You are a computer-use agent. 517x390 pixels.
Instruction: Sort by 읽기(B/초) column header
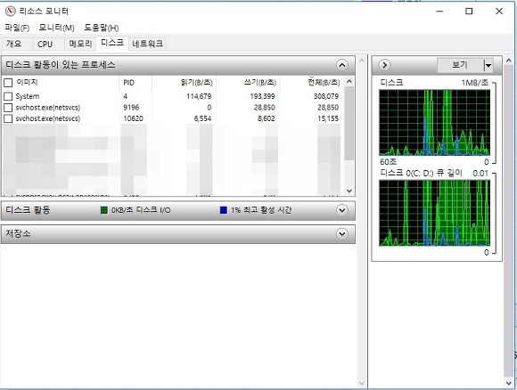click(x=196, y=82)
